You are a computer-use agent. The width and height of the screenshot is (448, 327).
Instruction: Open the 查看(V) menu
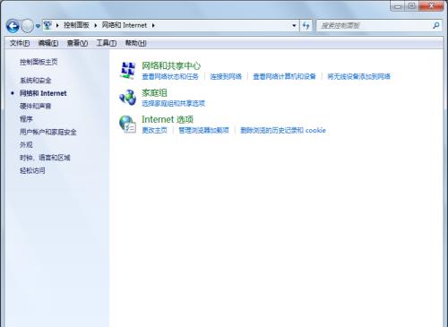click(x=77, y=43)
